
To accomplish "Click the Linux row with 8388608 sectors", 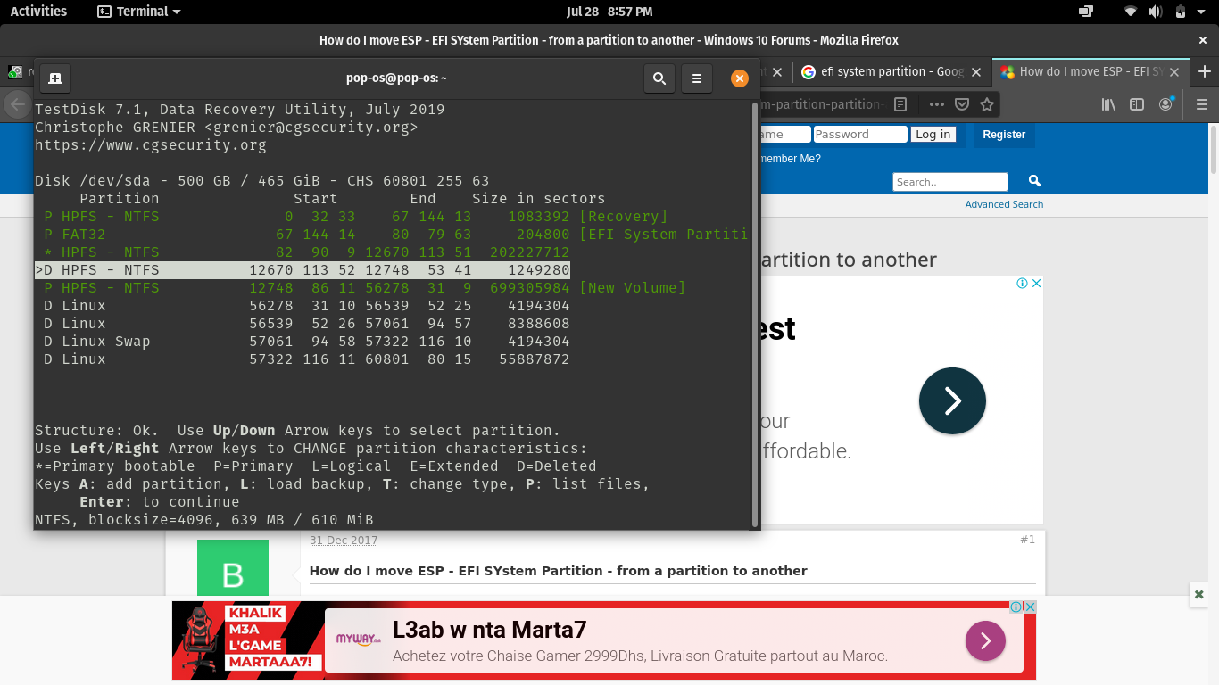I will point(307,324).
